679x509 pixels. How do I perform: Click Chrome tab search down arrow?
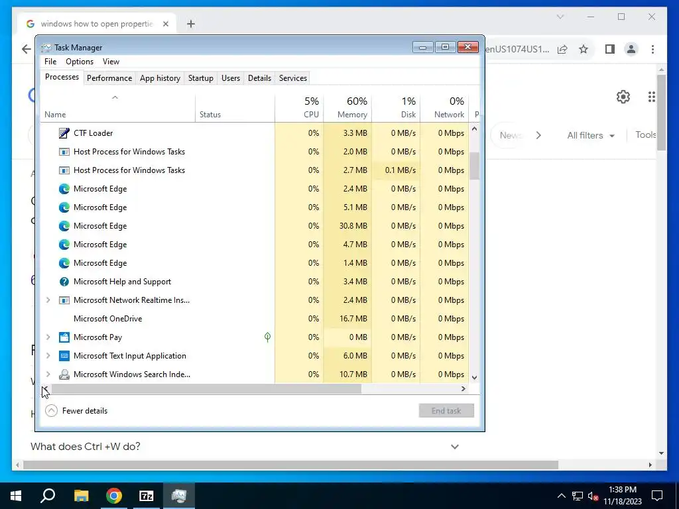coord(560,17)
